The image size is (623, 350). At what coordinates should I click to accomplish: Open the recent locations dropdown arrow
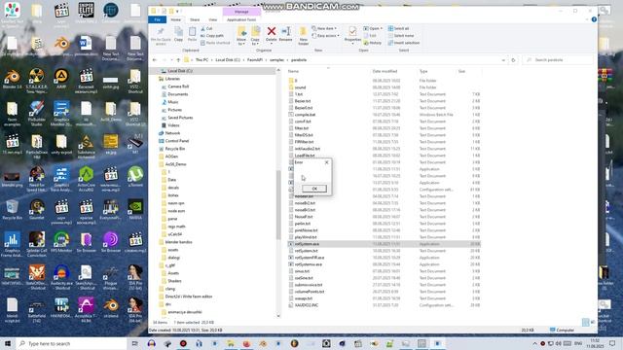click(x=171, y=60)
